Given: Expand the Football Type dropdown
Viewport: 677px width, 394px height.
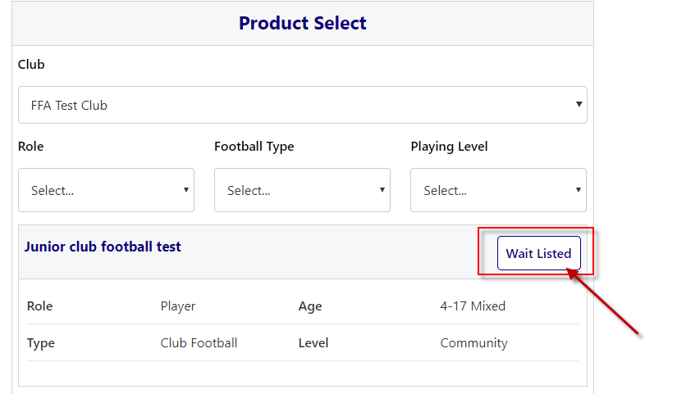Looking at the screenshot, I should pos(302,190).
